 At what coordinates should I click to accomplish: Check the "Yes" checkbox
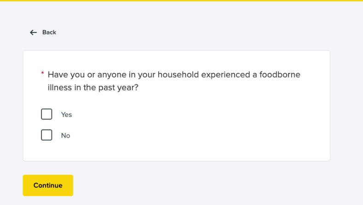pyautogui.click(x=46, y=114)
